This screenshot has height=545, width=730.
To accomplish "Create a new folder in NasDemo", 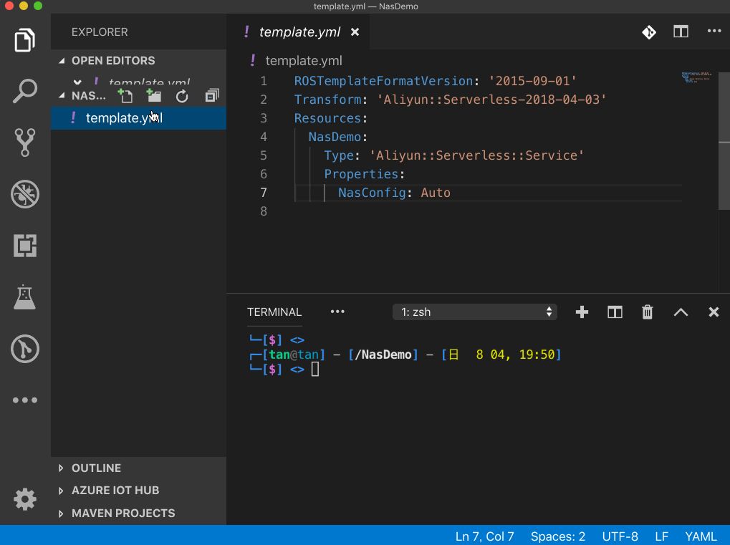I will point(153,96).
